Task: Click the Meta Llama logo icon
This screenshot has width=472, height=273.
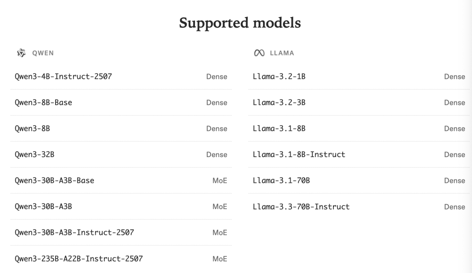Action: [x=259, y=53]
